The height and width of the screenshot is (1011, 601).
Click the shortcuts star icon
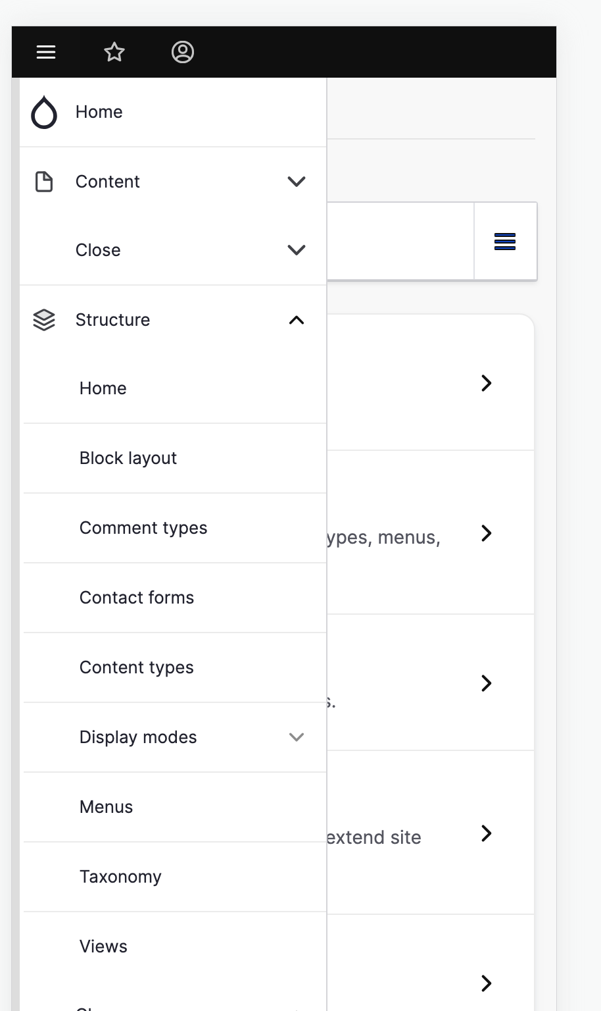point(114,51)
